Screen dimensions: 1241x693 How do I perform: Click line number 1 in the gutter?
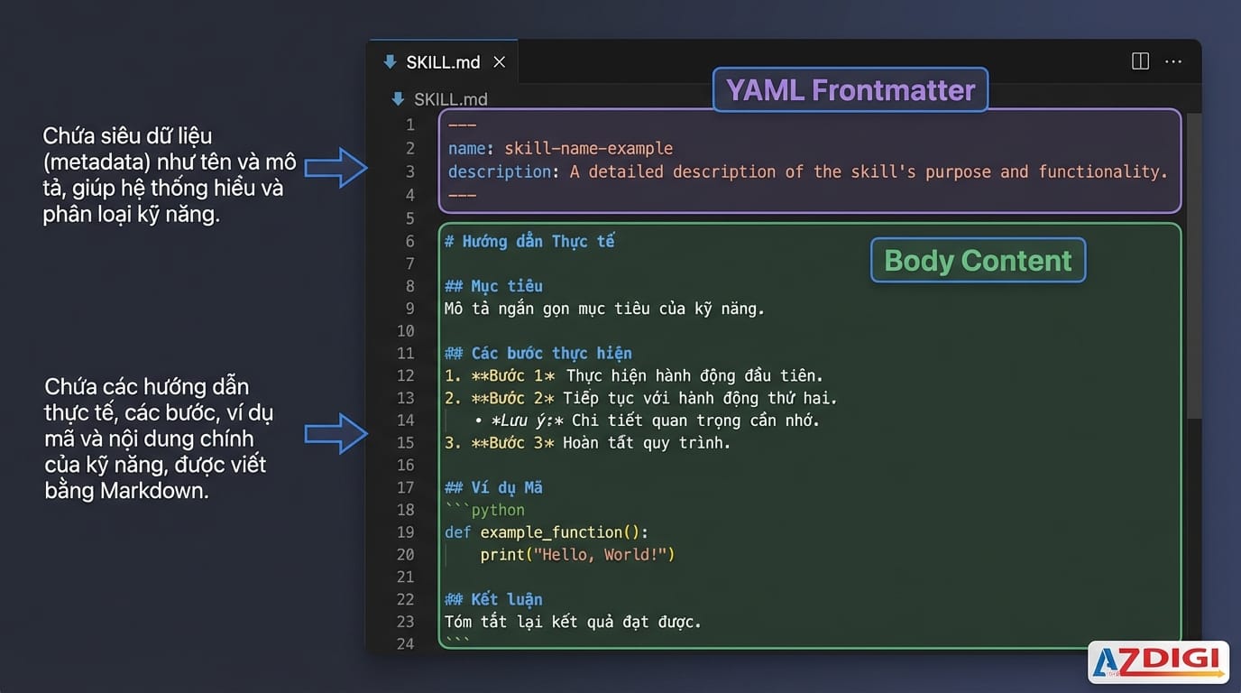pyautogui.click(x=409, y=125)
